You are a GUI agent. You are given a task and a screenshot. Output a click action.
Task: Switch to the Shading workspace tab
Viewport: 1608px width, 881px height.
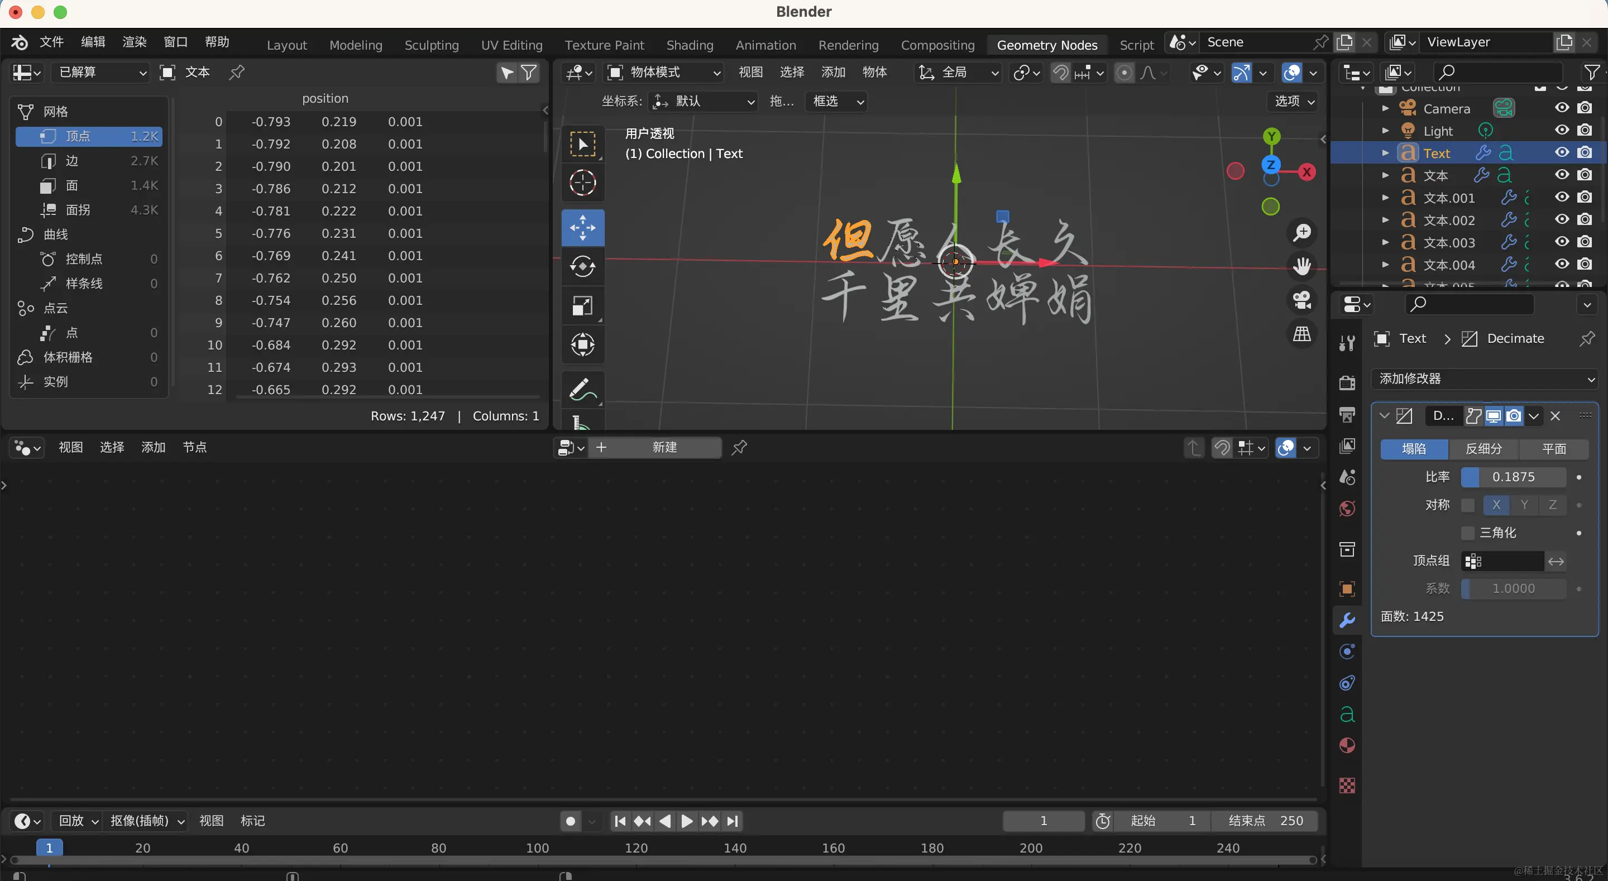(689, 44)
